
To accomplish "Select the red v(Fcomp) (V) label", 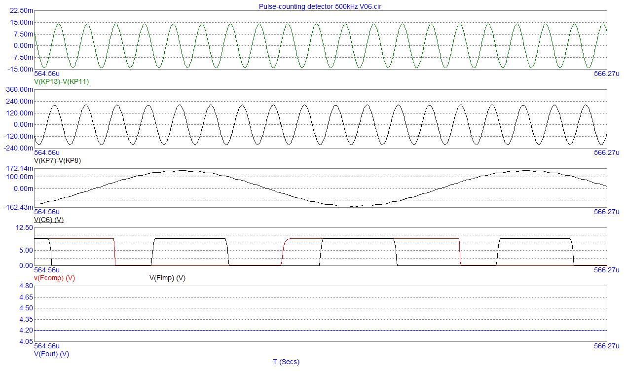I will point(54,278).
